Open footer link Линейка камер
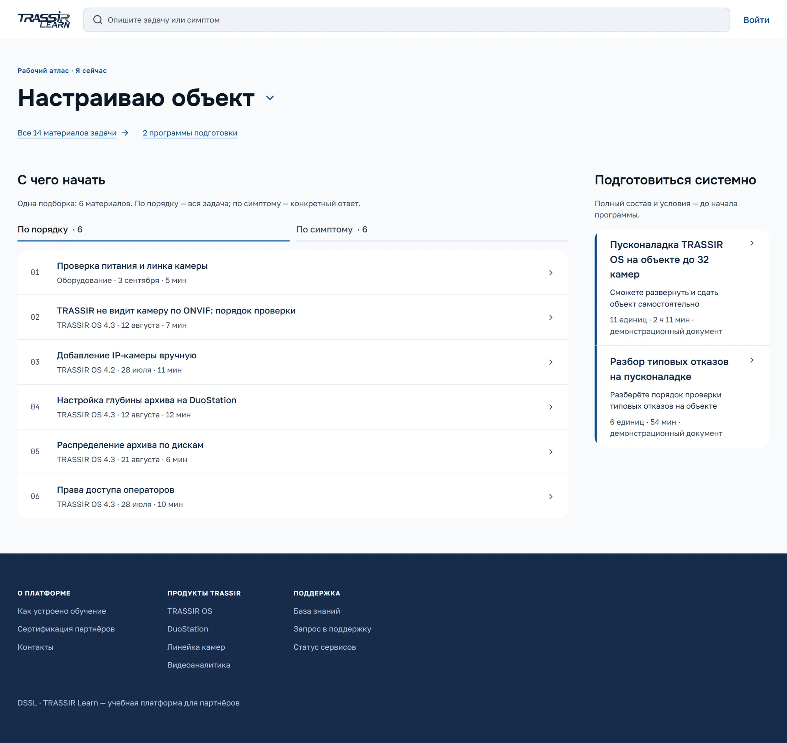This screenshot has width=787, height=743. click(x=196, y=647)
